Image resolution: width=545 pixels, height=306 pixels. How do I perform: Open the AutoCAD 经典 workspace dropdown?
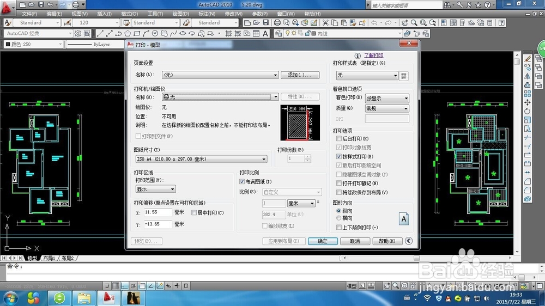38,33
